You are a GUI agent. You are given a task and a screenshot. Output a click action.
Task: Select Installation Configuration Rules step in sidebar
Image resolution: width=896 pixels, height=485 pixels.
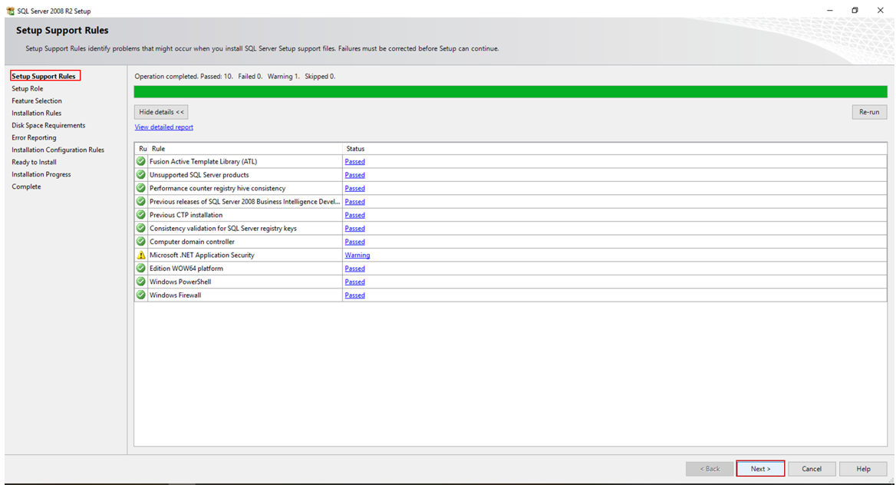click(58, 150)
